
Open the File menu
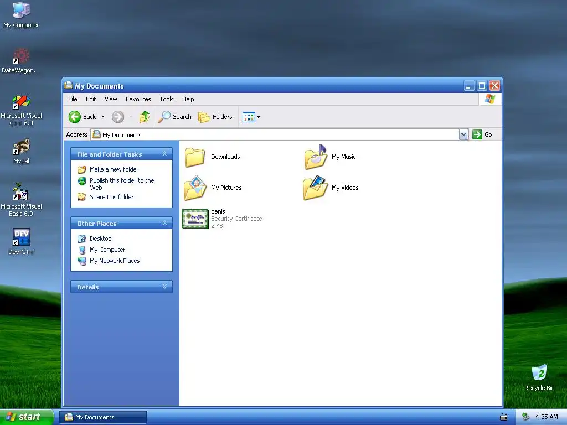click(73, 99)
